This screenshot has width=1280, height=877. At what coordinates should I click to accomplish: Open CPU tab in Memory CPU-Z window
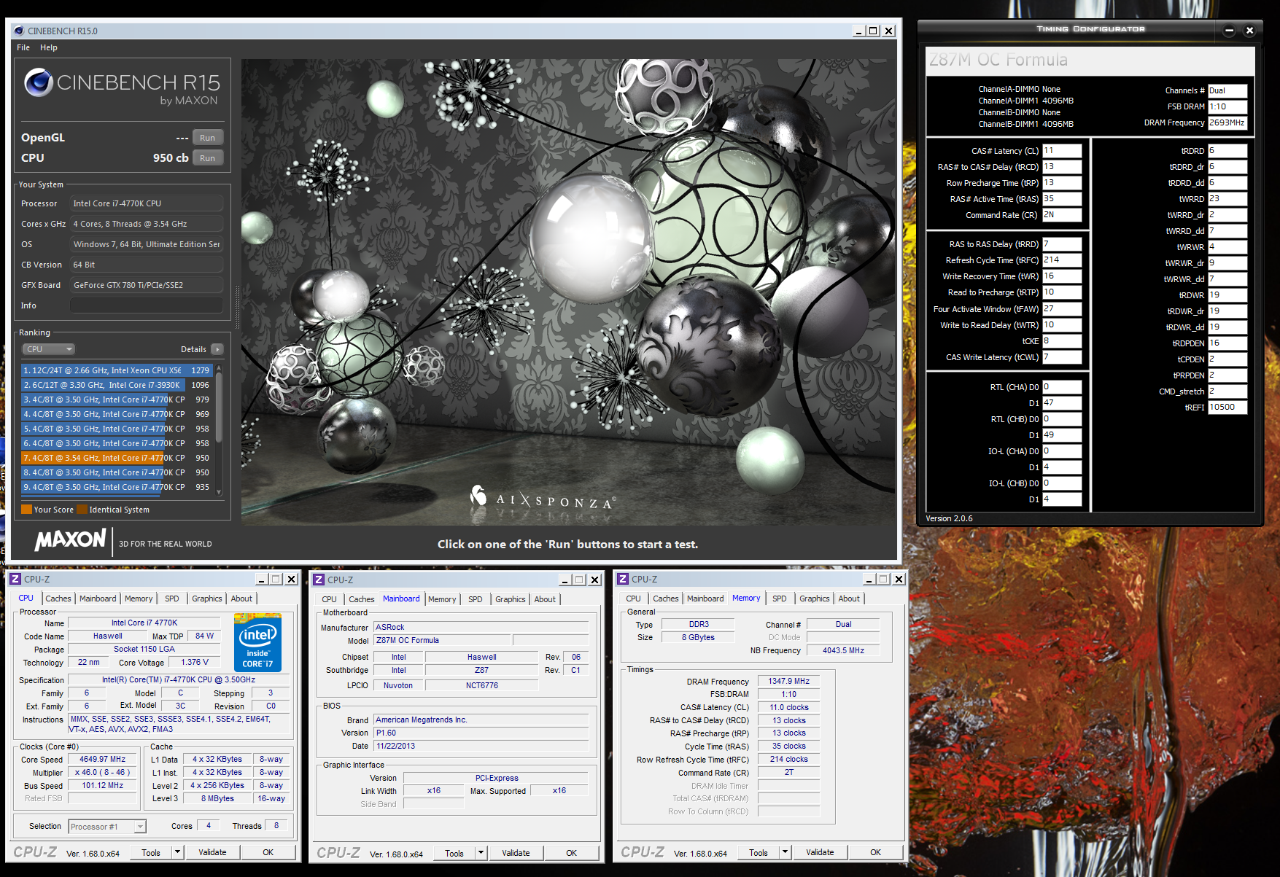(x=634, y=599)
